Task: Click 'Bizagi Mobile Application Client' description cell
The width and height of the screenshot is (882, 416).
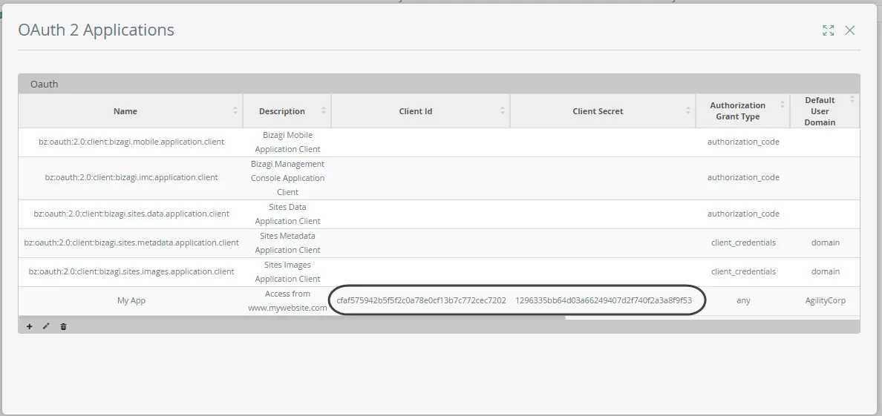Action: click(x=287, y=142)
